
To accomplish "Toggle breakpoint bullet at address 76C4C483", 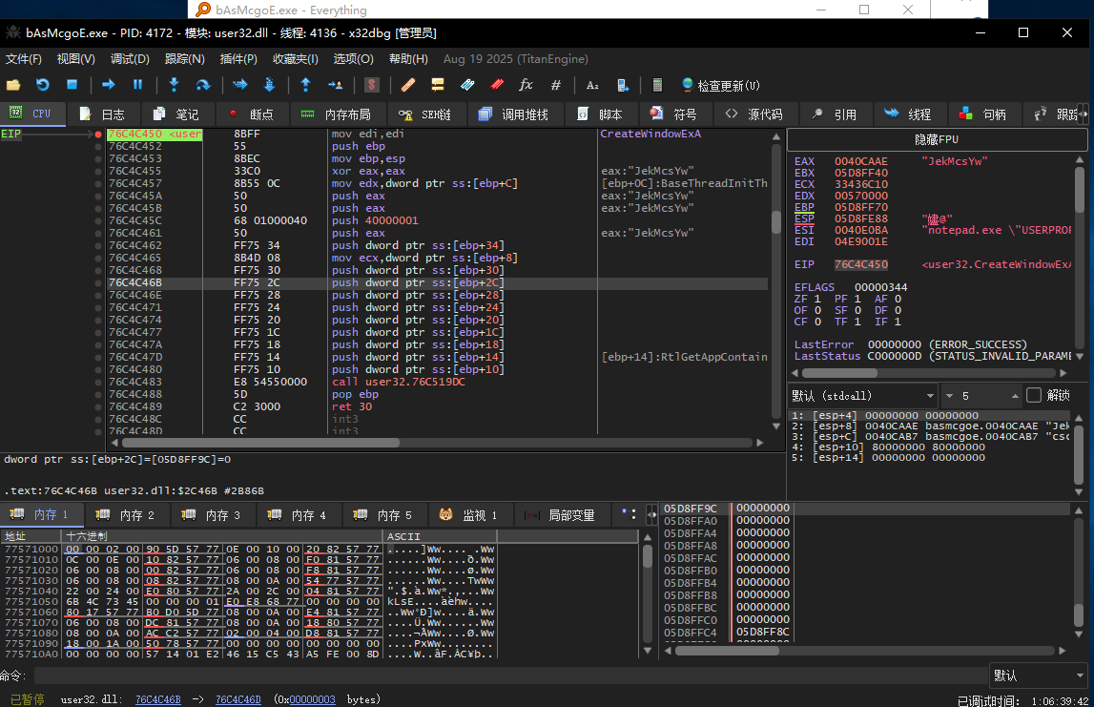I will click(98, 382).
